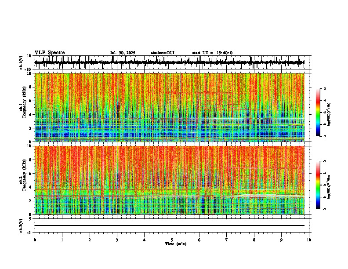Screen dimensions: 348x269
Task: Click the "-5" tick on ch.3(V) axis
Action: [30, 233]
